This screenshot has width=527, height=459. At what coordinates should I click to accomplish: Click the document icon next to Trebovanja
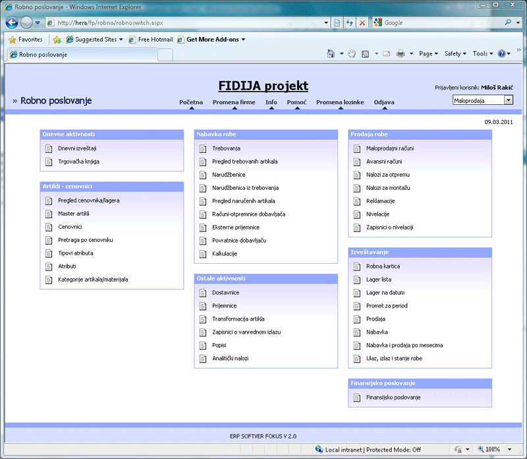pos(202,148)
